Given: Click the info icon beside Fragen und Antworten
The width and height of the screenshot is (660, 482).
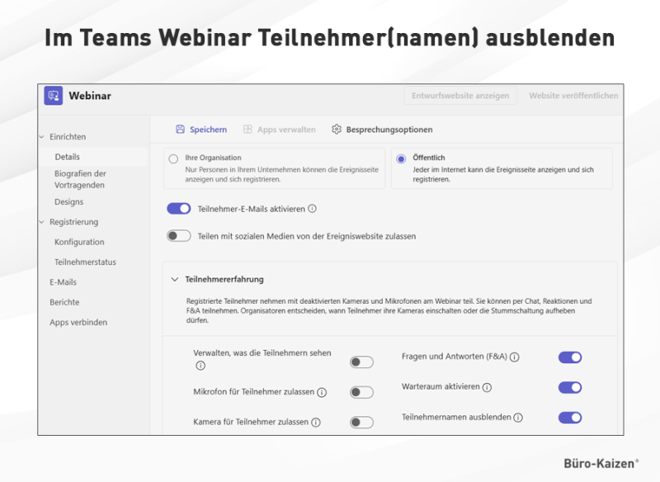Looking at the screenshot, I should pos(515,357).
